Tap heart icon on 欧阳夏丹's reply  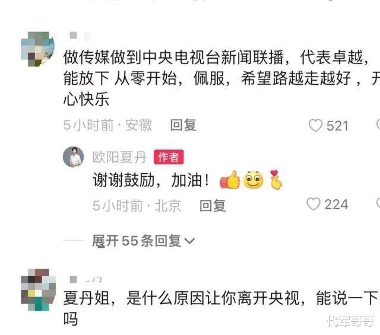(313, 204)
